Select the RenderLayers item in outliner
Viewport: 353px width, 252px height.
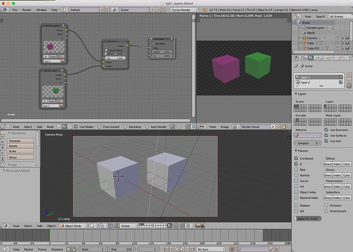tap(316, 28)
